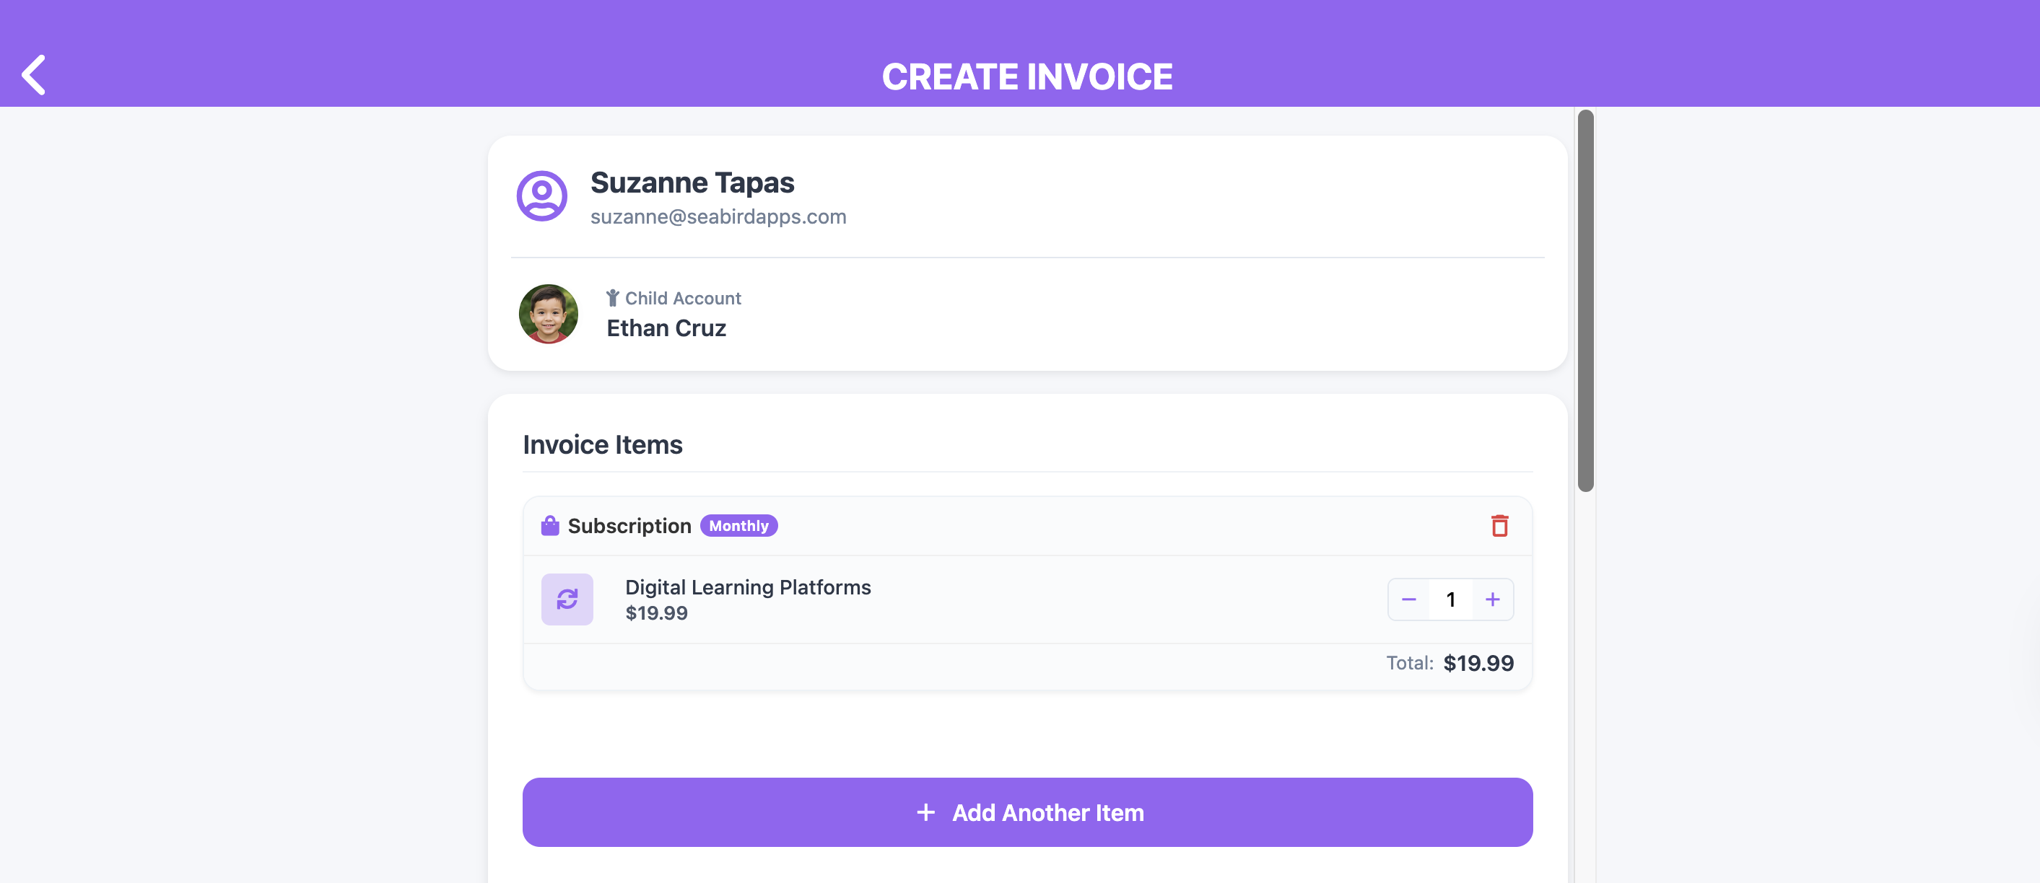Click the purple user profile icon
Image resolution: width=2040 pixels, height=883 pixels.
[x=541, y=196]
